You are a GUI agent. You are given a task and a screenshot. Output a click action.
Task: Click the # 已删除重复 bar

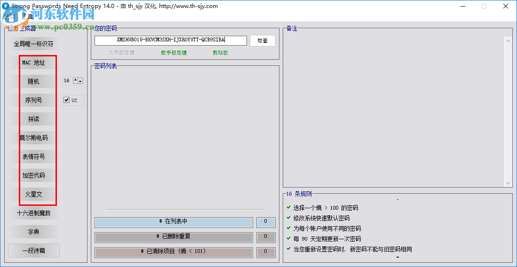coord(174,237)
